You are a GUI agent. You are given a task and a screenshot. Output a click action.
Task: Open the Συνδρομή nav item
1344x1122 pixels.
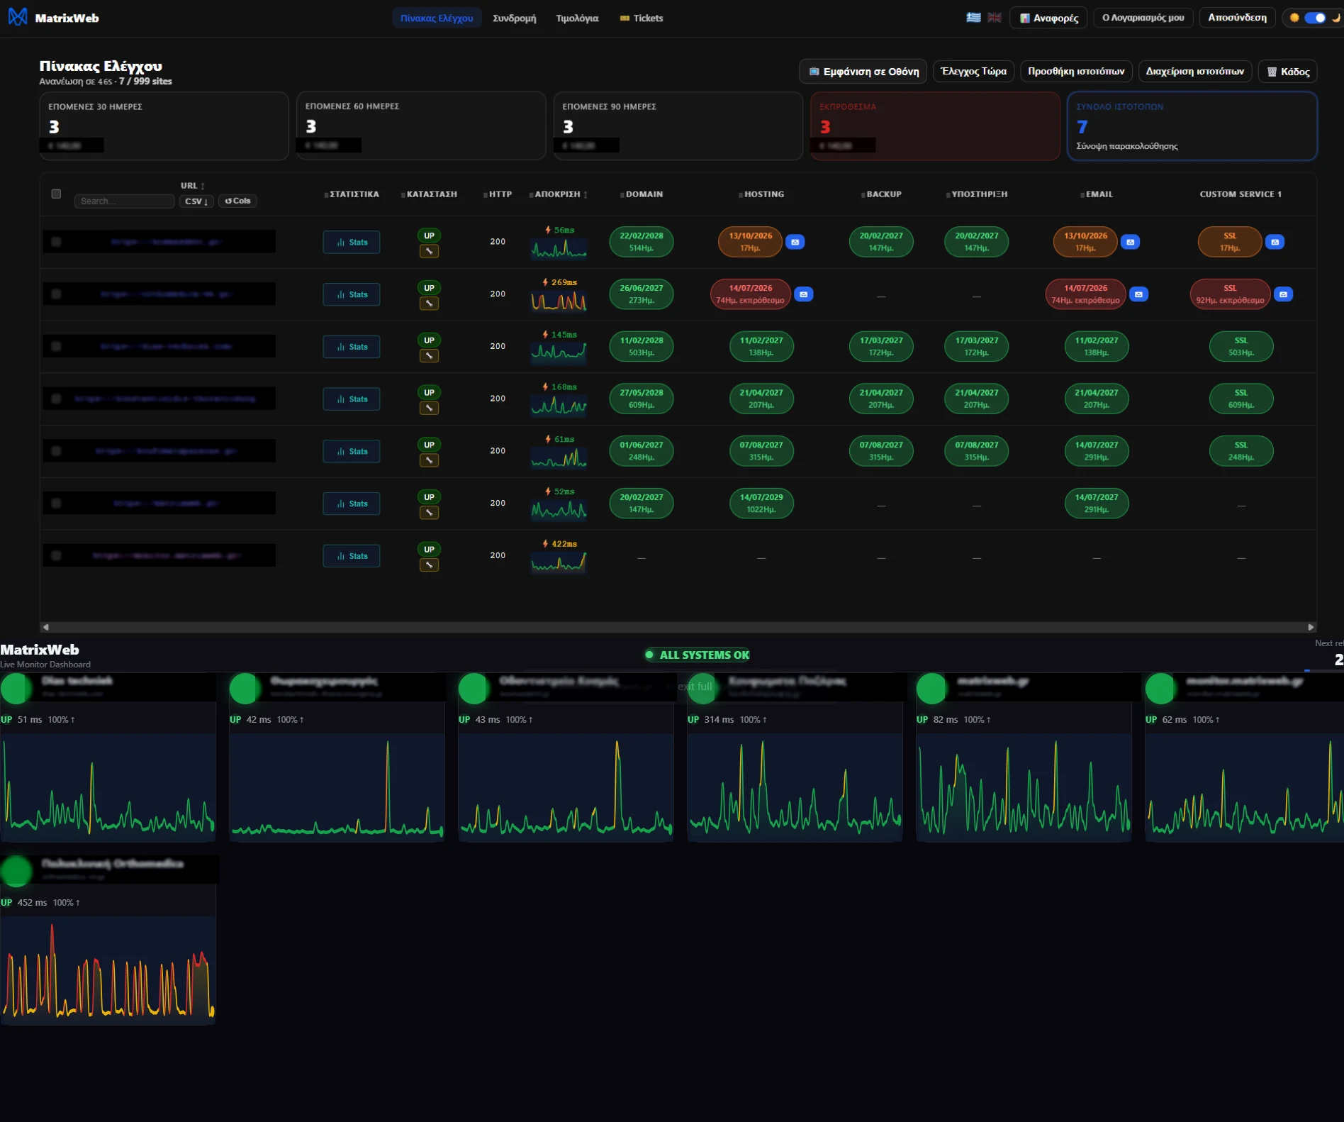click(x=515, y=18)
